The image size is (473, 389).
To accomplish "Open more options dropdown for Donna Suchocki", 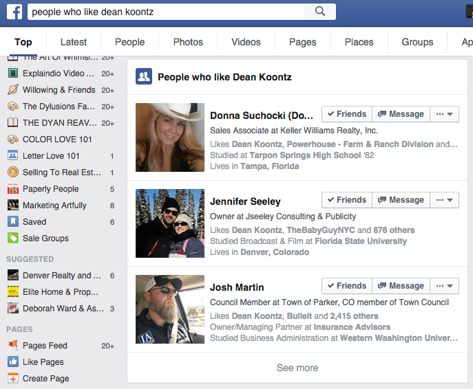I will (x=444, y=114).
